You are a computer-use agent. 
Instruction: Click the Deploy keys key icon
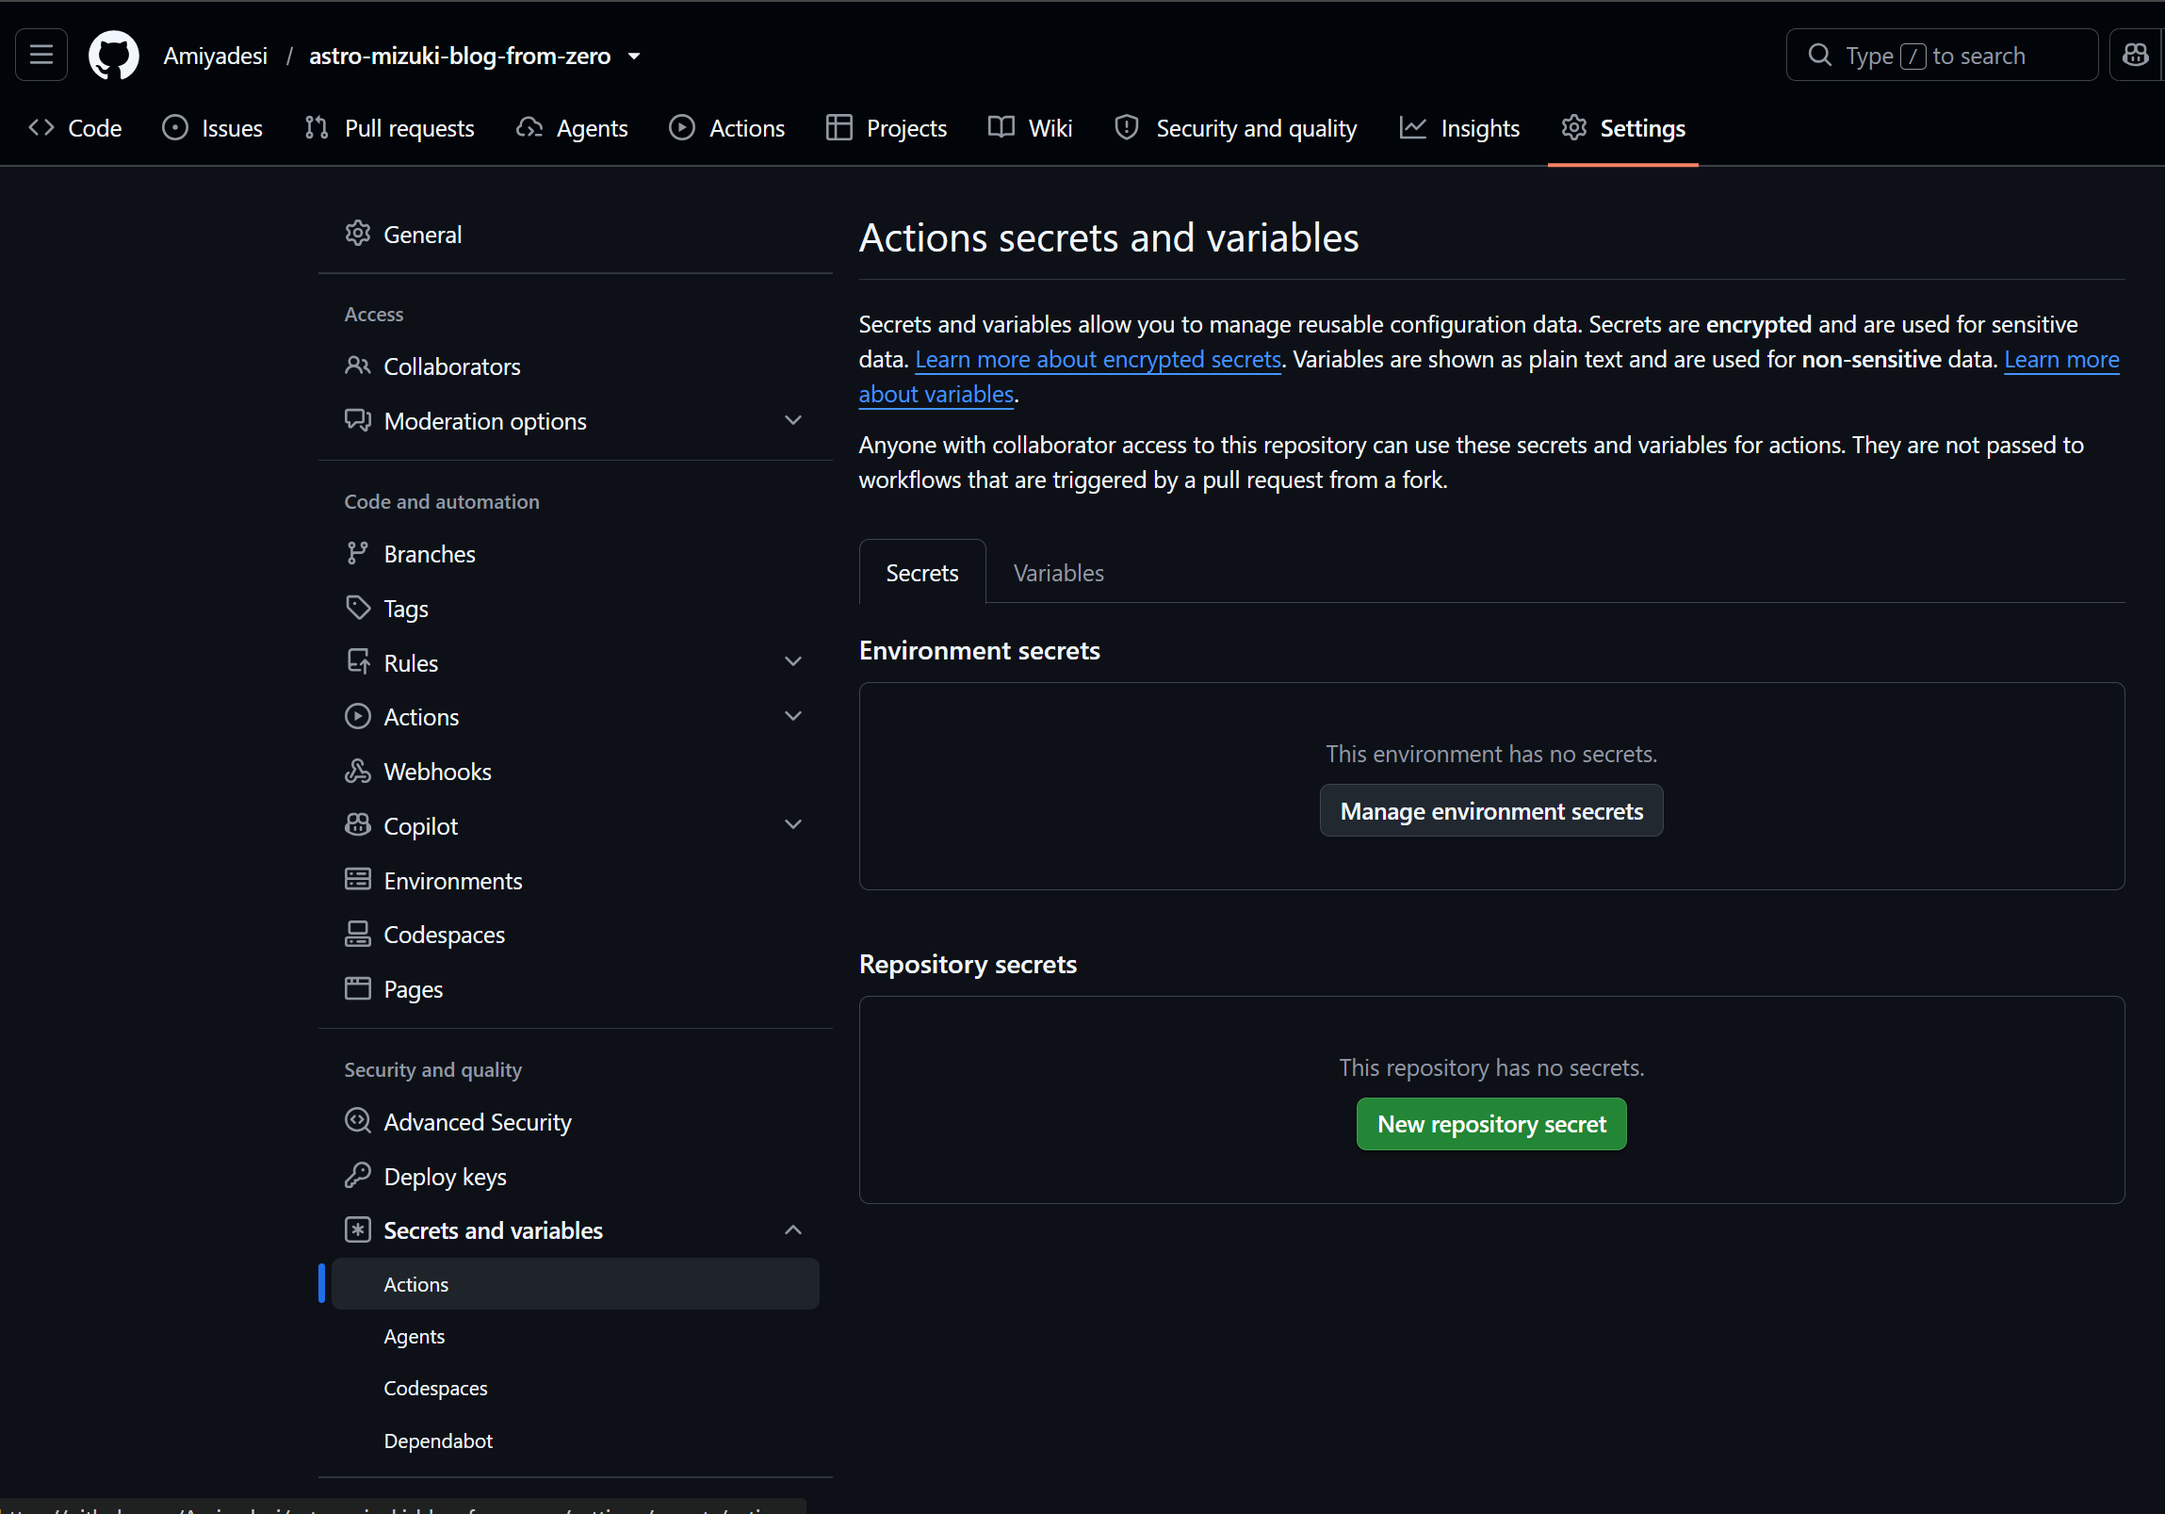point(357,1176)
